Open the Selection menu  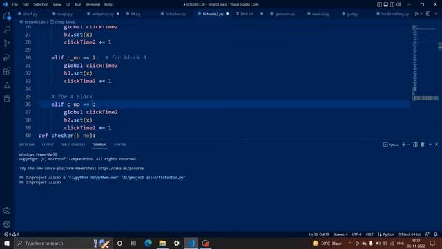41,5
